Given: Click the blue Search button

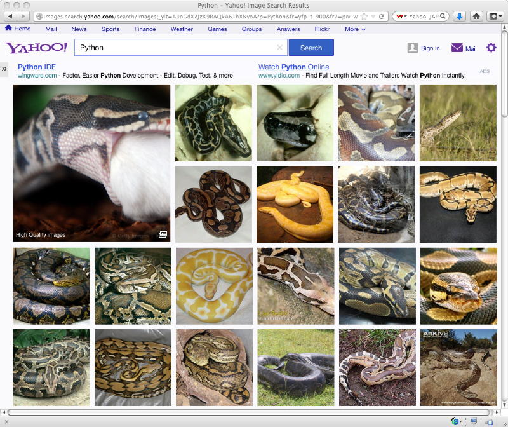Looking at the screenshot, I should click(311, 48).
